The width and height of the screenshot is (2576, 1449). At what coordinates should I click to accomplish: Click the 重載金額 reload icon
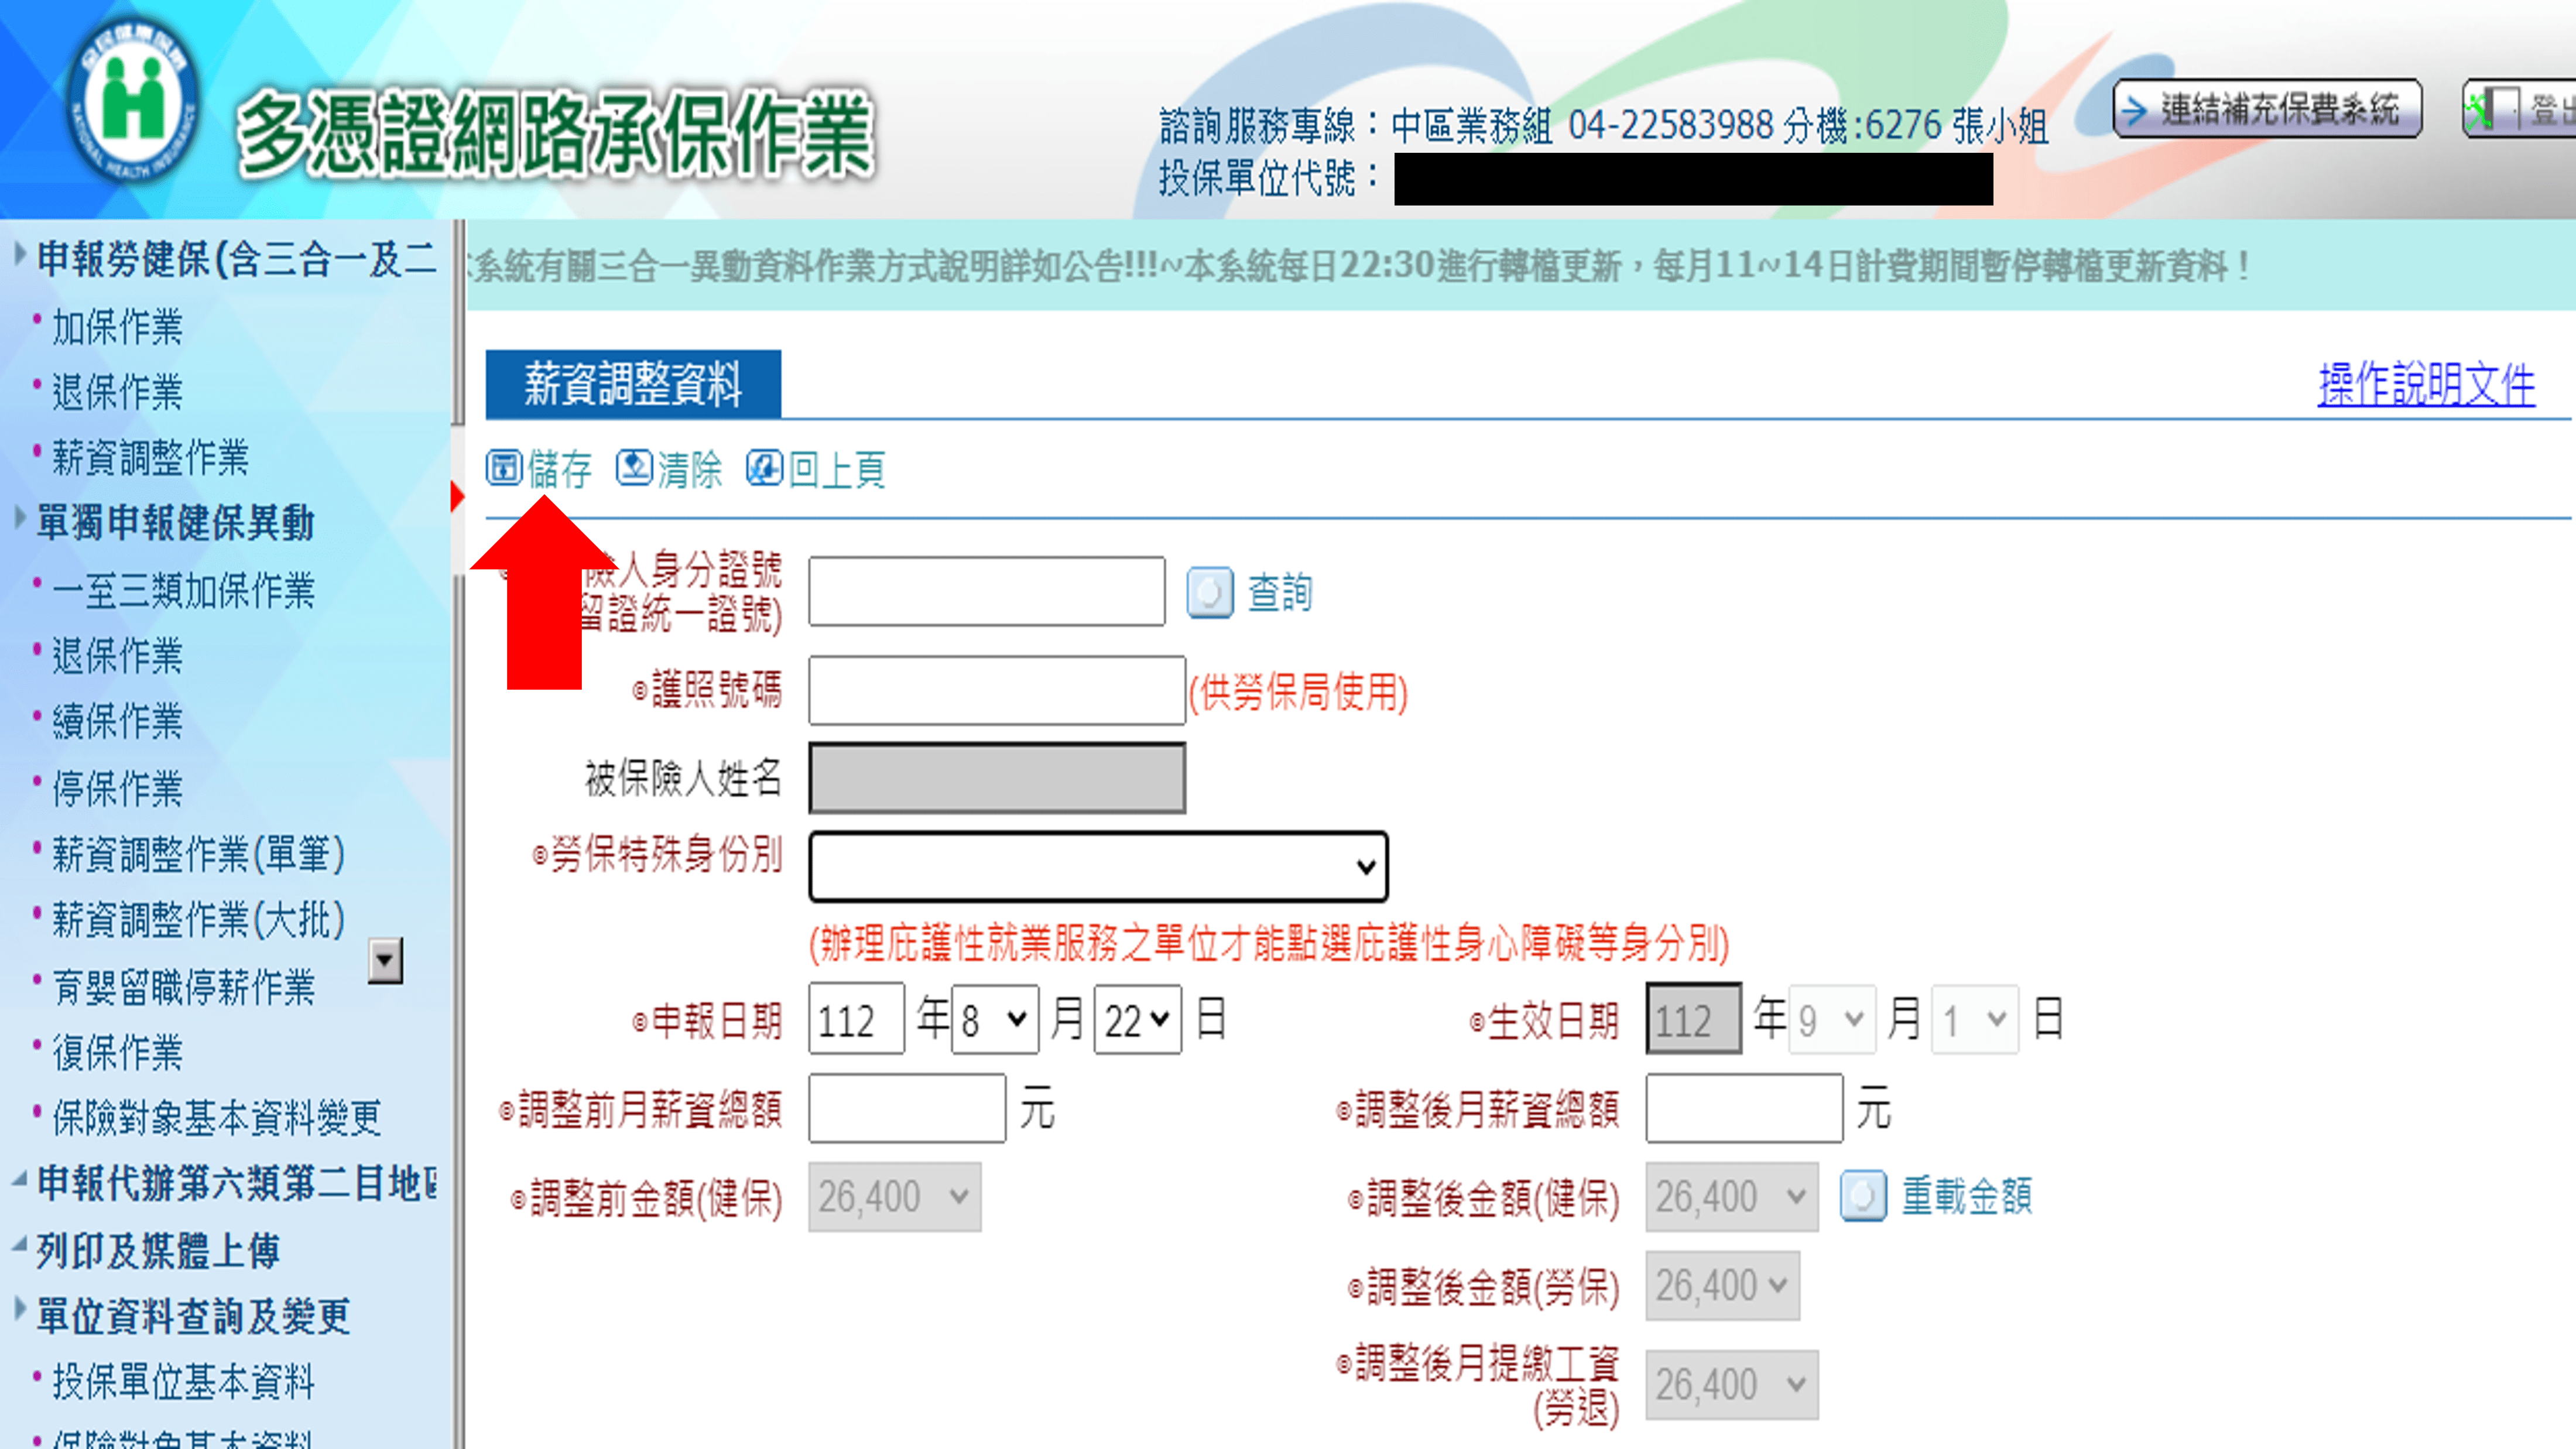[1863, 1196]
